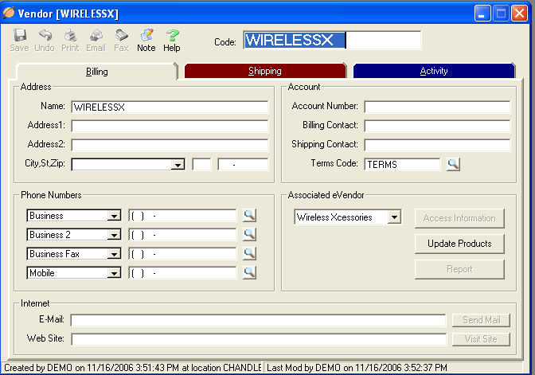The height and width of the screenshot is (375, 535).
Task: Click the Billing Contact field
Action: pyautogui.click(x=437, y=126)
